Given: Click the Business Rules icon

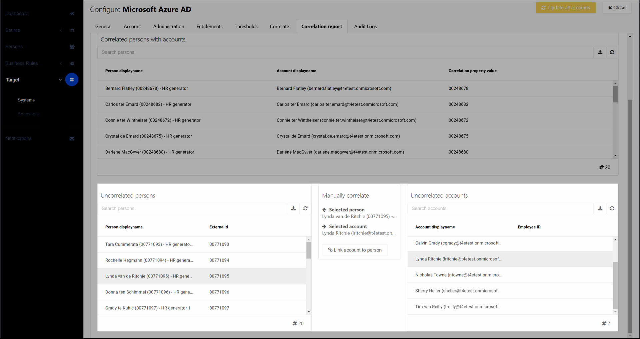Looking at the screenshot, I should pyautogui.click(x=72, y=64).
